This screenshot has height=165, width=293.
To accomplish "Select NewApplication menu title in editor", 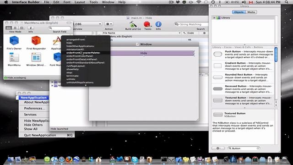I will point(33,98).
